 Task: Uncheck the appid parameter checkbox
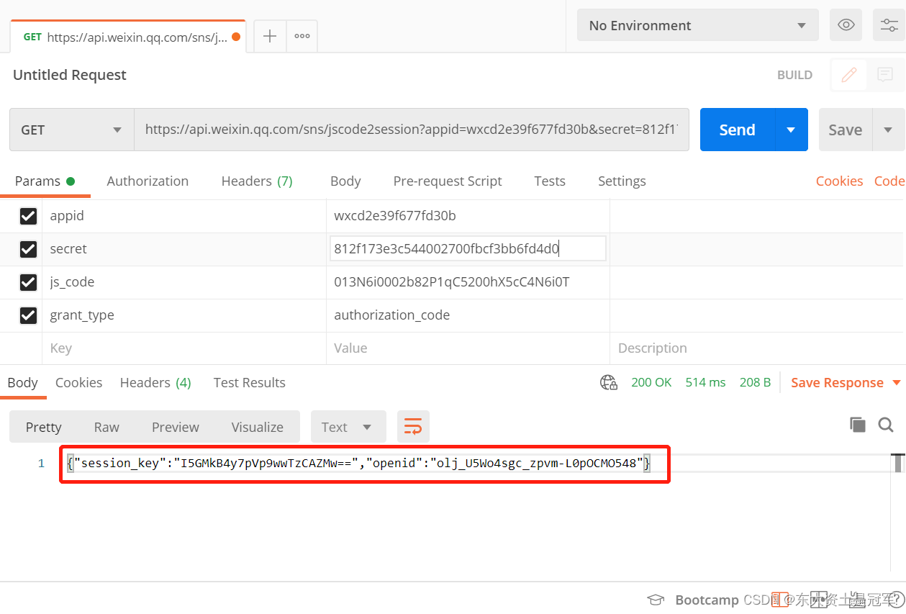28,216
